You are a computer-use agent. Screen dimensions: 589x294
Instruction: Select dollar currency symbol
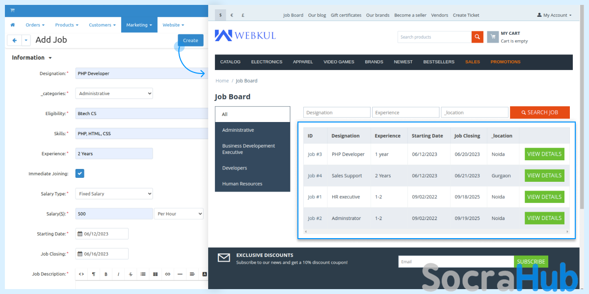220,15
